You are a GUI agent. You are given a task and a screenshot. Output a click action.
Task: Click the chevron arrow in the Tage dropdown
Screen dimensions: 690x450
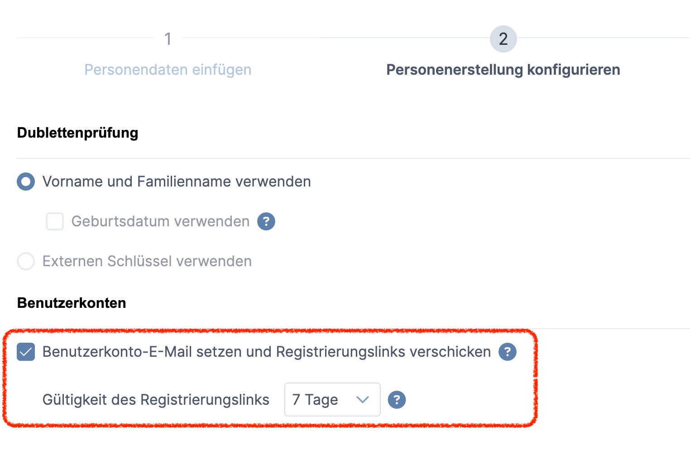pos(363,400)
